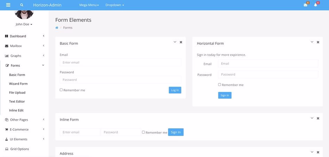This screenshot has height=157, width=329.
Task: Click the E-Commerce cart icon
Action: pyautogui.click(x=7, y=129)
